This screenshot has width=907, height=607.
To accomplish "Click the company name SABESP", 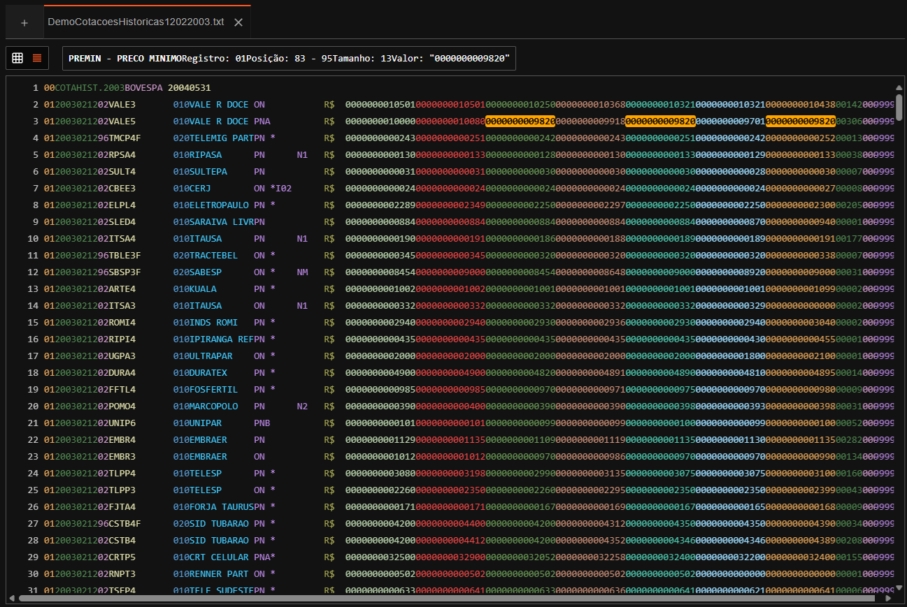I will (x=206, y=272).
